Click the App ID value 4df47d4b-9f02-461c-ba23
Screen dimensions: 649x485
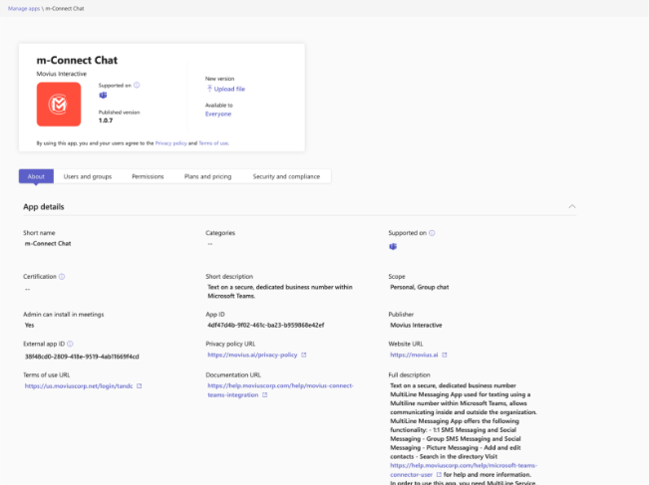(266, 325)
